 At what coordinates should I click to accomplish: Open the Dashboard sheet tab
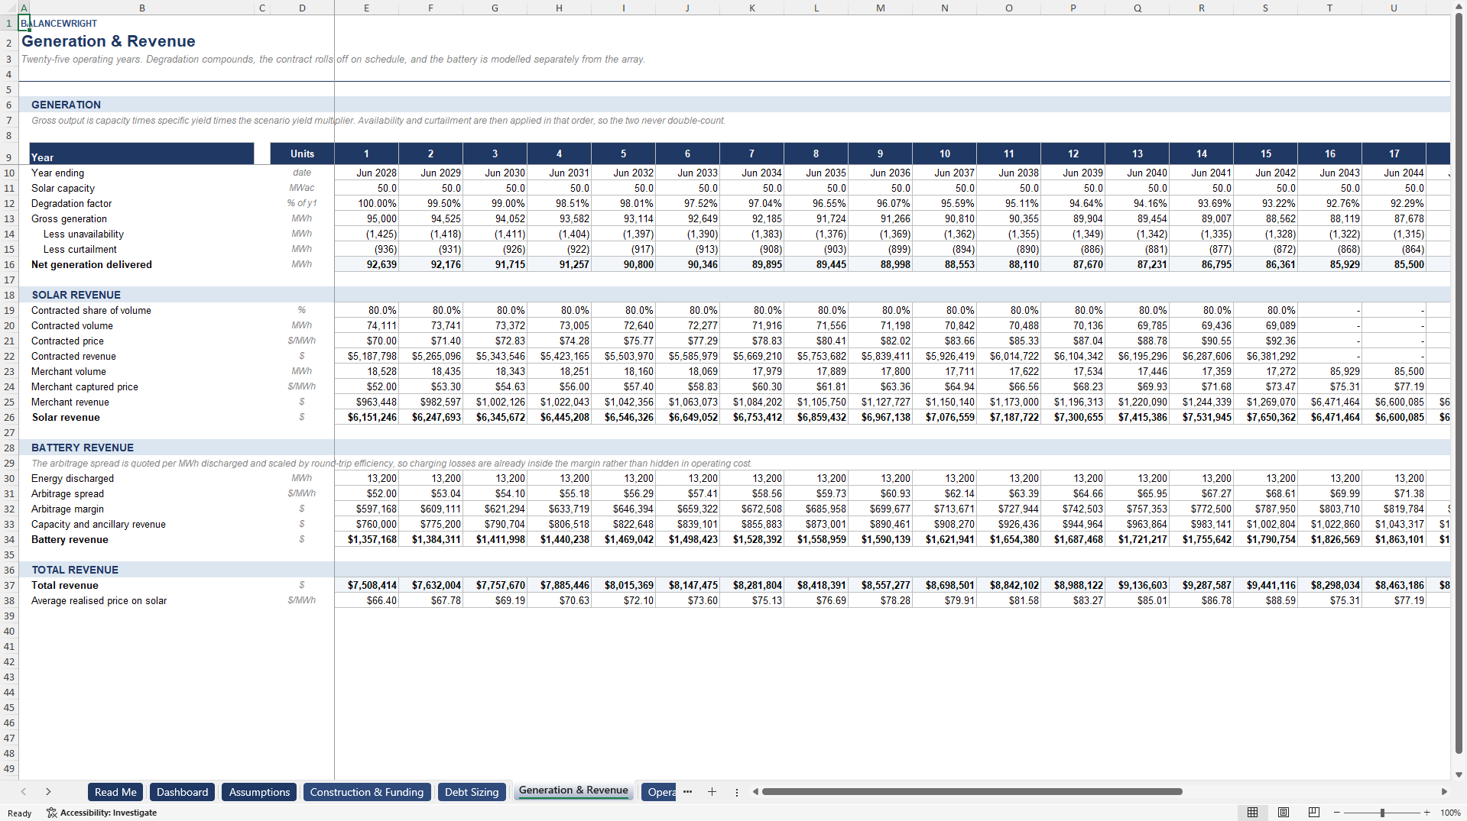pyautogui.click(x=182, y=792)
